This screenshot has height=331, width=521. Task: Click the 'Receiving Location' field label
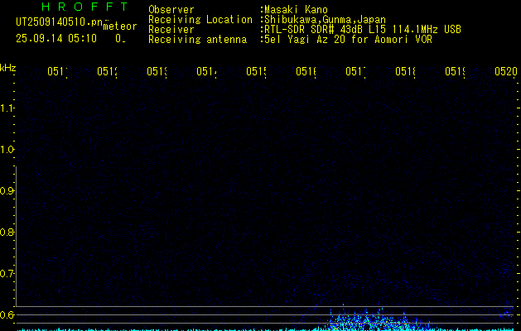[x=200, y=20]
